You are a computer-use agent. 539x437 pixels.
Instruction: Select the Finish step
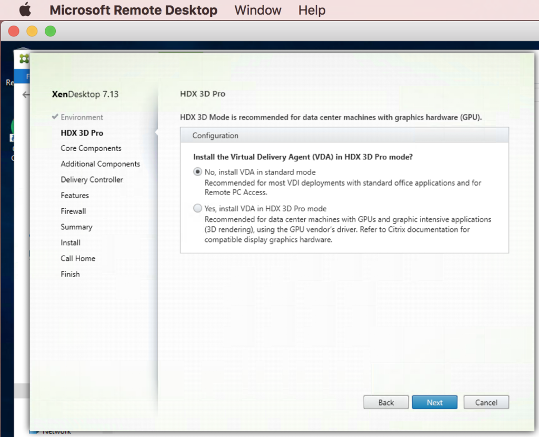tap(70, 274)
